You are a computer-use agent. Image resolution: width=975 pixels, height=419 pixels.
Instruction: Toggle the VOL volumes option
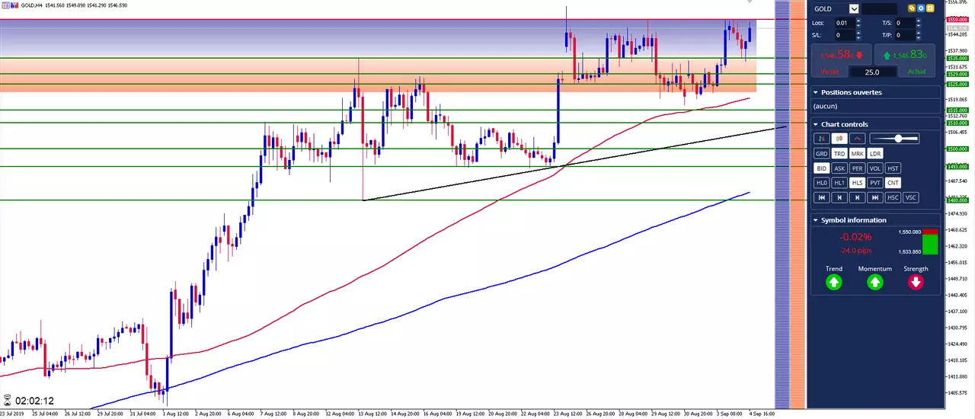point(875,168)
